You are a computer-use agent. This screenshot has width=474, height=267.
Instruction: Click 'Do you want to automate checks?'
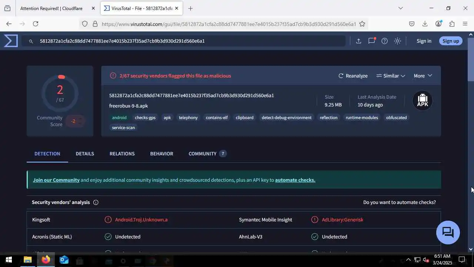tap(399, 202)
